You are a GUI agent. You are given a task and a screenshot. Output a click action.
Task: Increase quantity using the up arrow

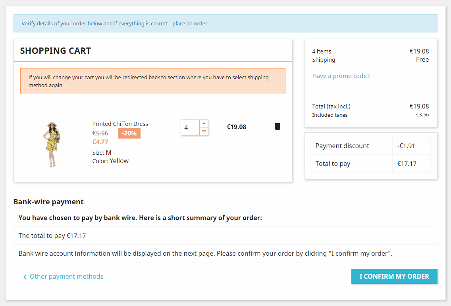(x=204, y=124)
